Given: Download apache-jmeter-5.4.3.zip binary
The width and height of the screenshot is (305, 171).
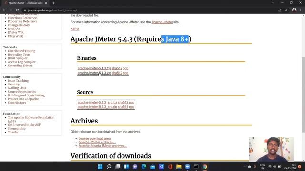Looking at the screenshot, I should (94, 73).
